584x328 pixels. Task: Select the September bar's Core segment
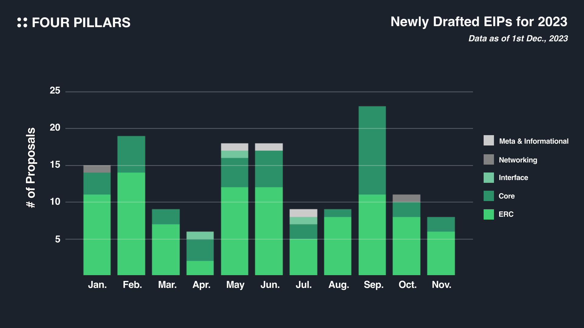(x=372, y=150)
